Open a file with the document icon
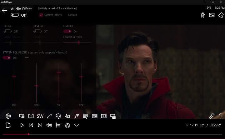Screen dimensions: 225x139 tap(8, 125)
